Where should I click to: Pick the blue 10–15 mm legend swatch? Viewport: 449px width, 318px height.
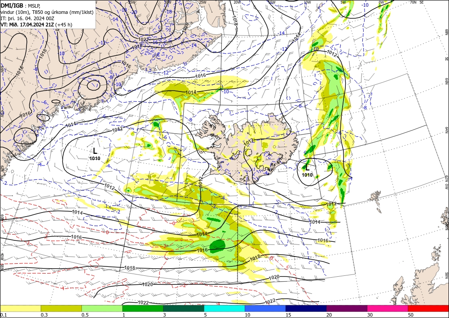(265, 308)
